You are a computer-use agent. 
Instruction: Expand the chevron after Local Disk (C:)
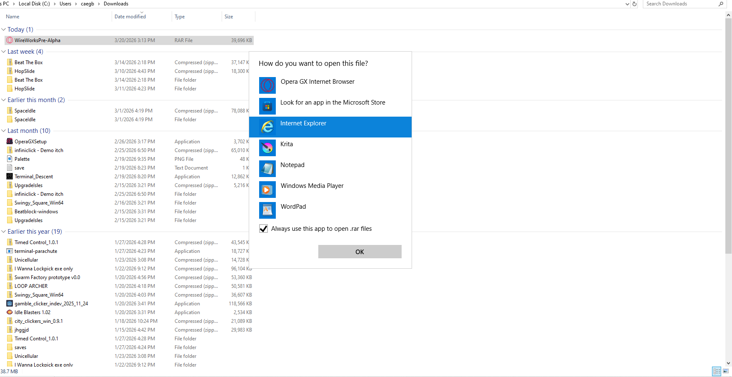coord(55,4)
